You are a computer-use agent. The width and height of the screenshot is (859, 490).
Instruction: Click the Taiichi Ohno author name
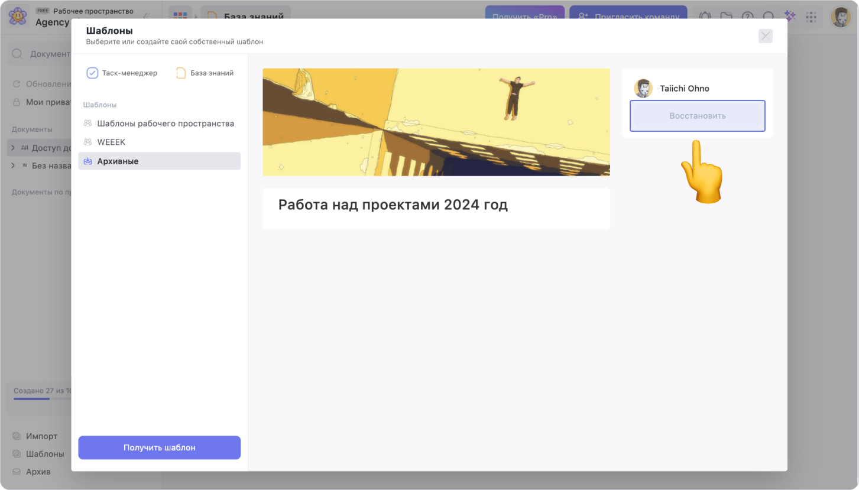[x=685, y=89]
